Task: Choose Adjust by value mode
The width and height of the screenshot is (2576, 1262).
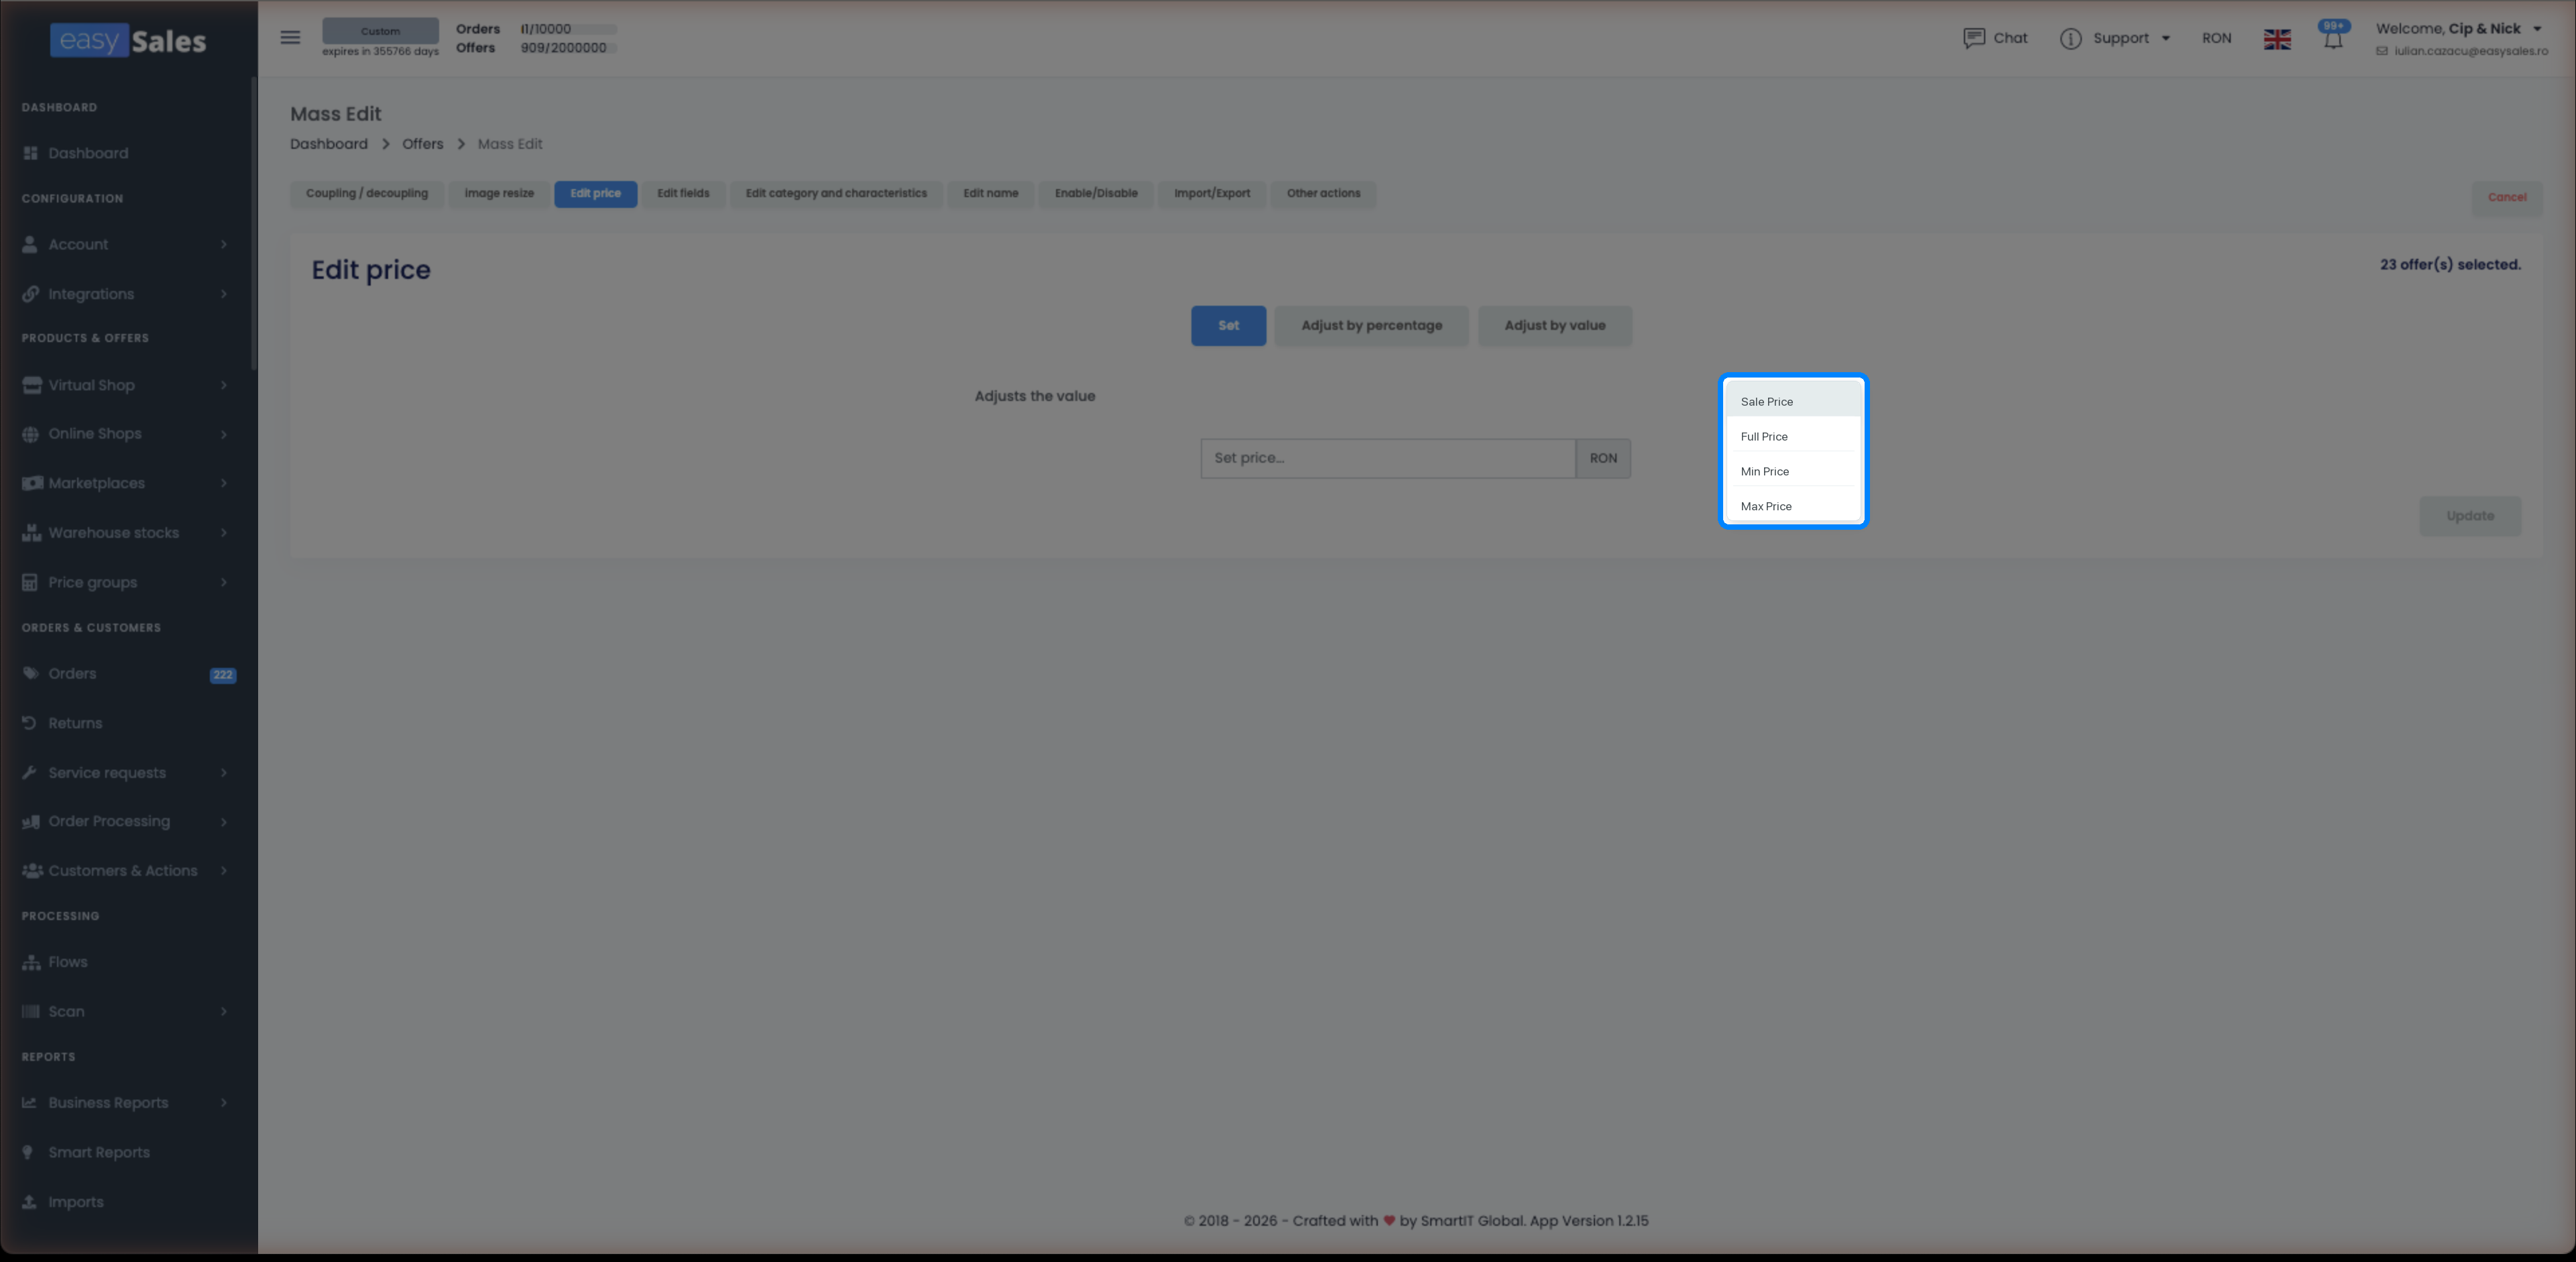Action: 1555,326
